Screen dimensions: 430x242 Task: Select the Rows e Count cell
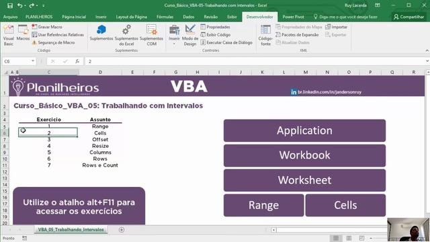(100, 165)
